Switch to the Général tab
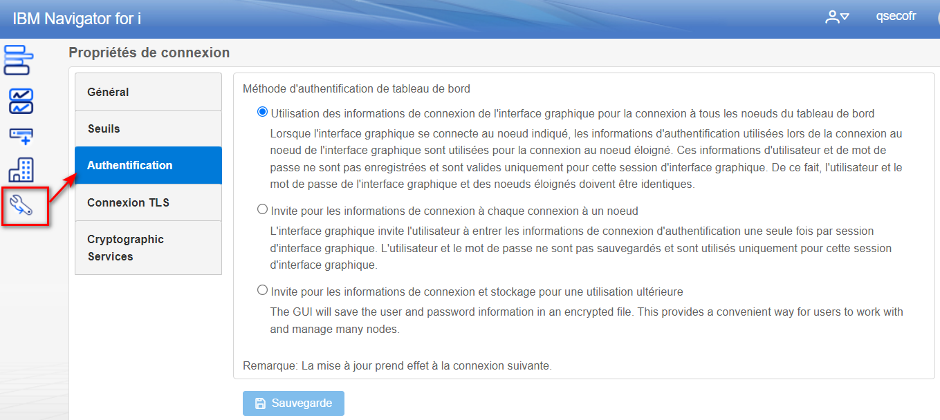Image resolution: width=940 pixels, height=420 pixels. click(148, 92)
